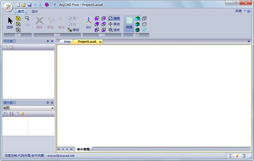254x161 pixels.
Task: Enable dark green cube hidden-edge display mode
Action: point(138,30)
